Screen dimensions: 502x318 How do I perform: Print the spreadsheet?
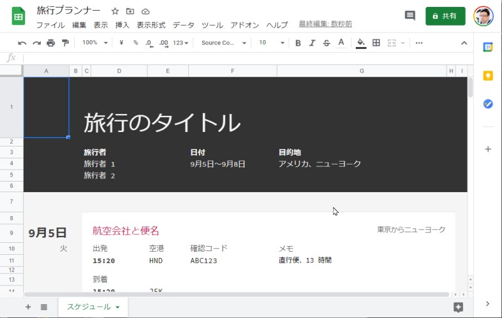[x=51, y=43]
